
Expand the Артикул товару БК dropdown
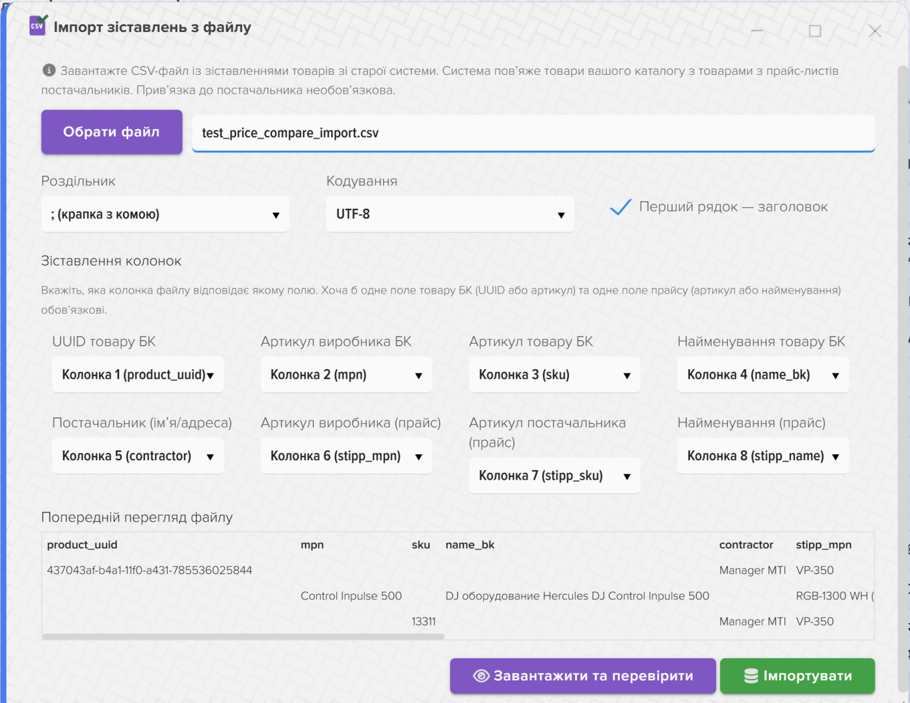555,375
